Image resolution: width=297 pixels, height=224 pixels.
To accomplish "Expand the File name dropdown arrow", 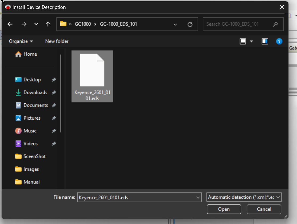I will [x=198, y=197].
